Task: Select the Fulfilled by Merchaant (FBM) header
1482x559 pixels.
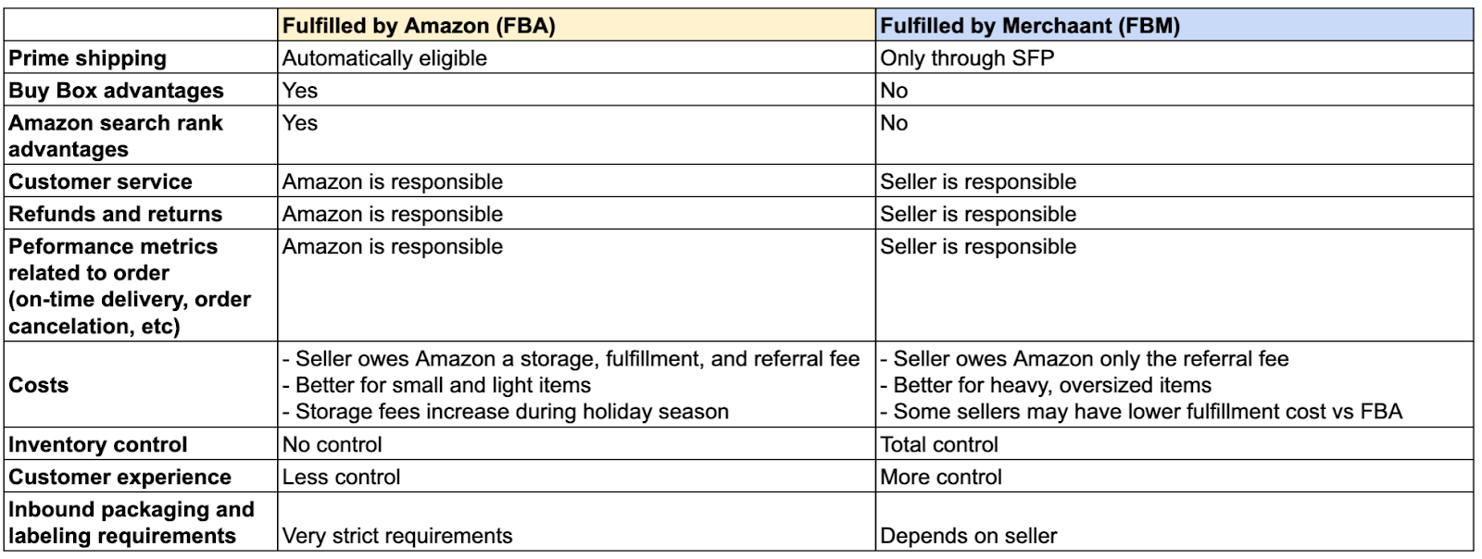Action: (x=1030, y=26)
